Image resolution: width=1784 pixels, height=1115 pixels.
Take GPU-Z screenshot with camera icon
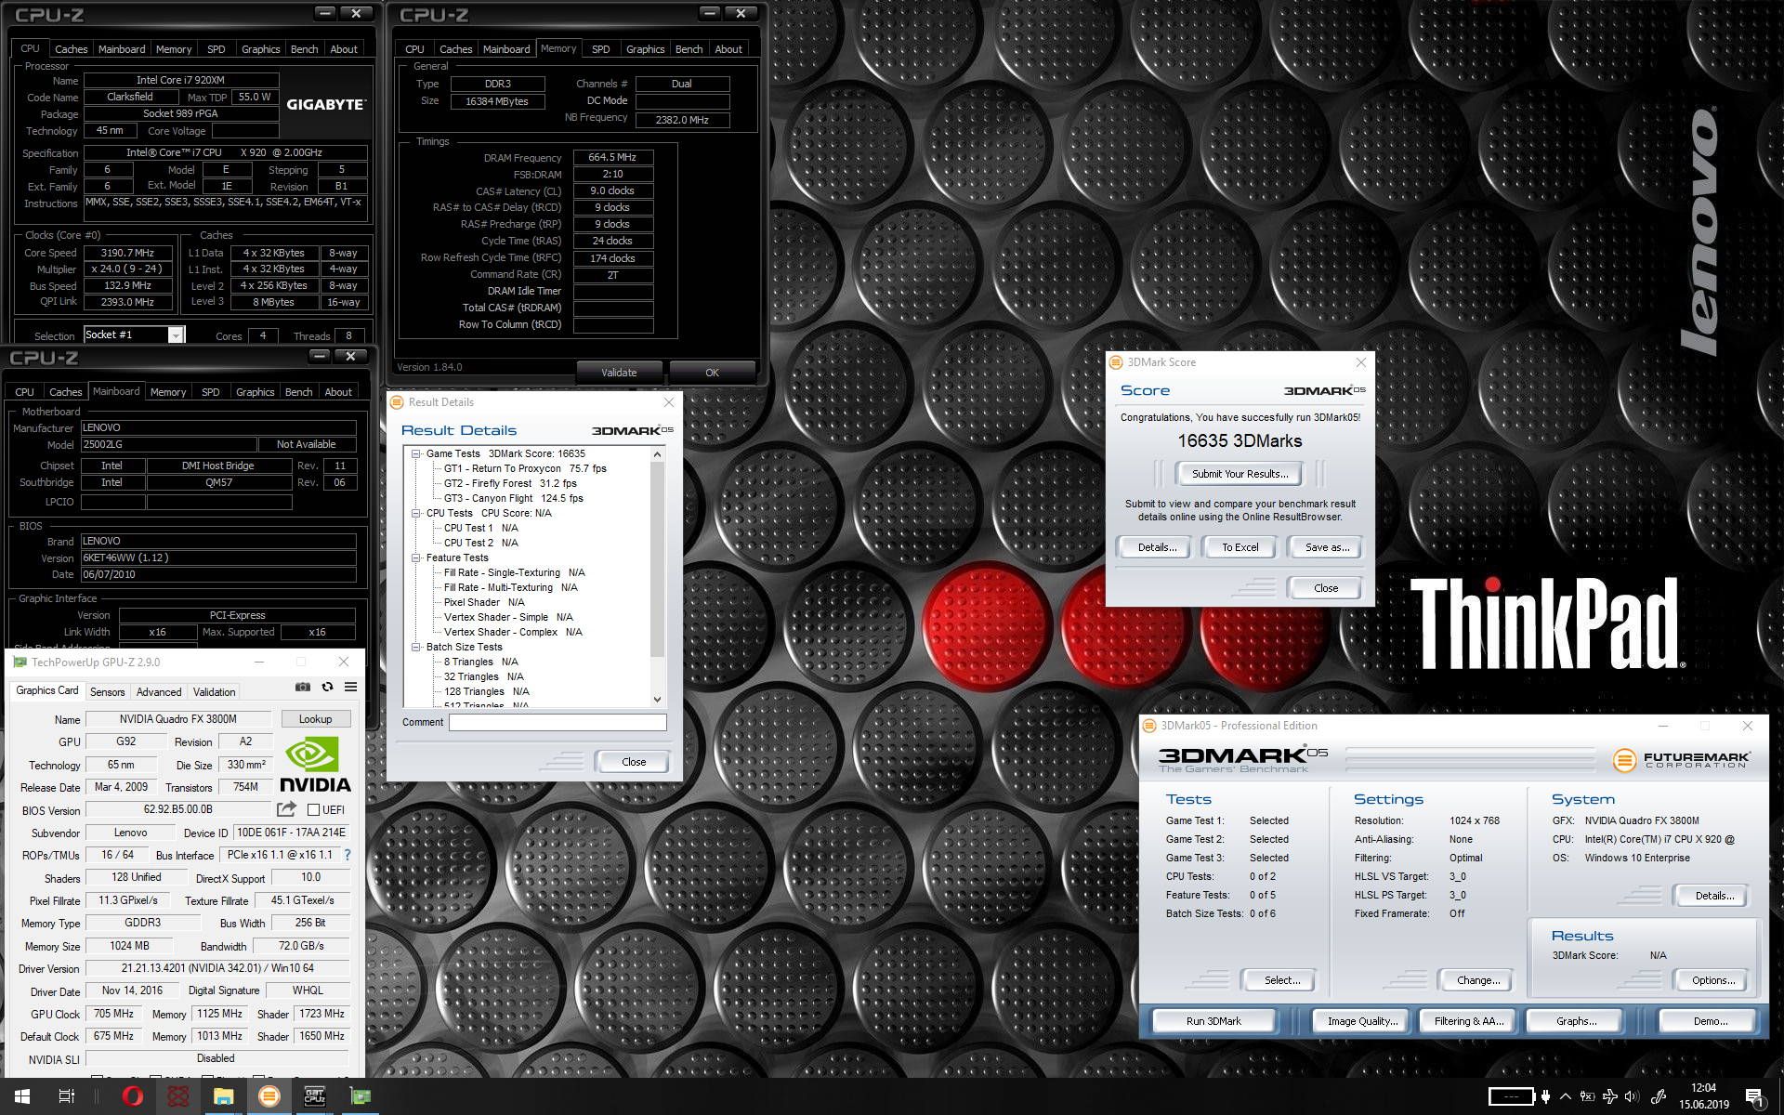[x=303, y=687]
